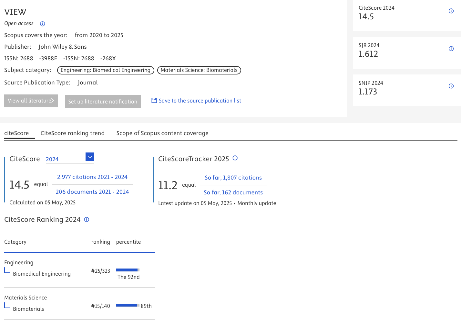The height and width of the screenshot is (323, 461).
Task: Open the CiteScoreTracker 2025 info icon
Action: (x=235, y=158)
